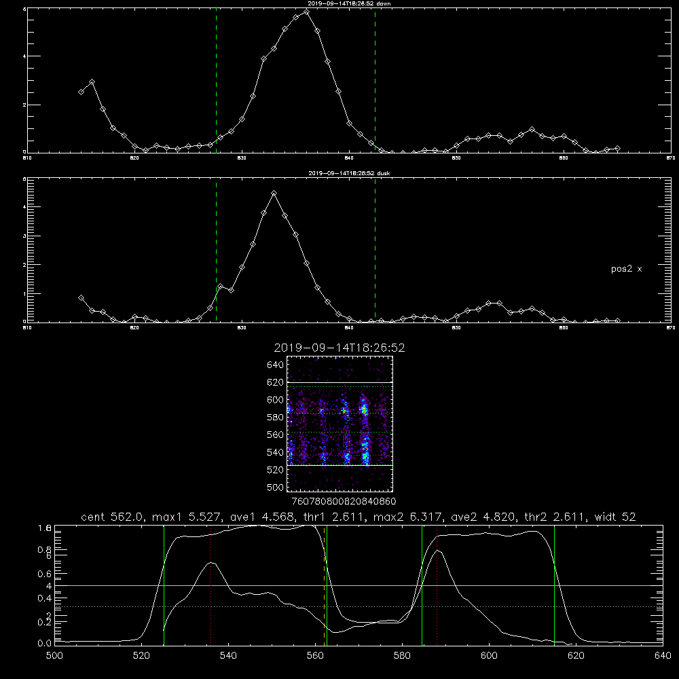
Task: Click heatmap y-axis label '620'
Action: pos(276,382)
